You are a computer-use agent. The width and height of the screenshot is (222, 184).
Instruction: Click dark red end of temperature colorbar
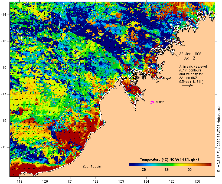tap(210, 165)
